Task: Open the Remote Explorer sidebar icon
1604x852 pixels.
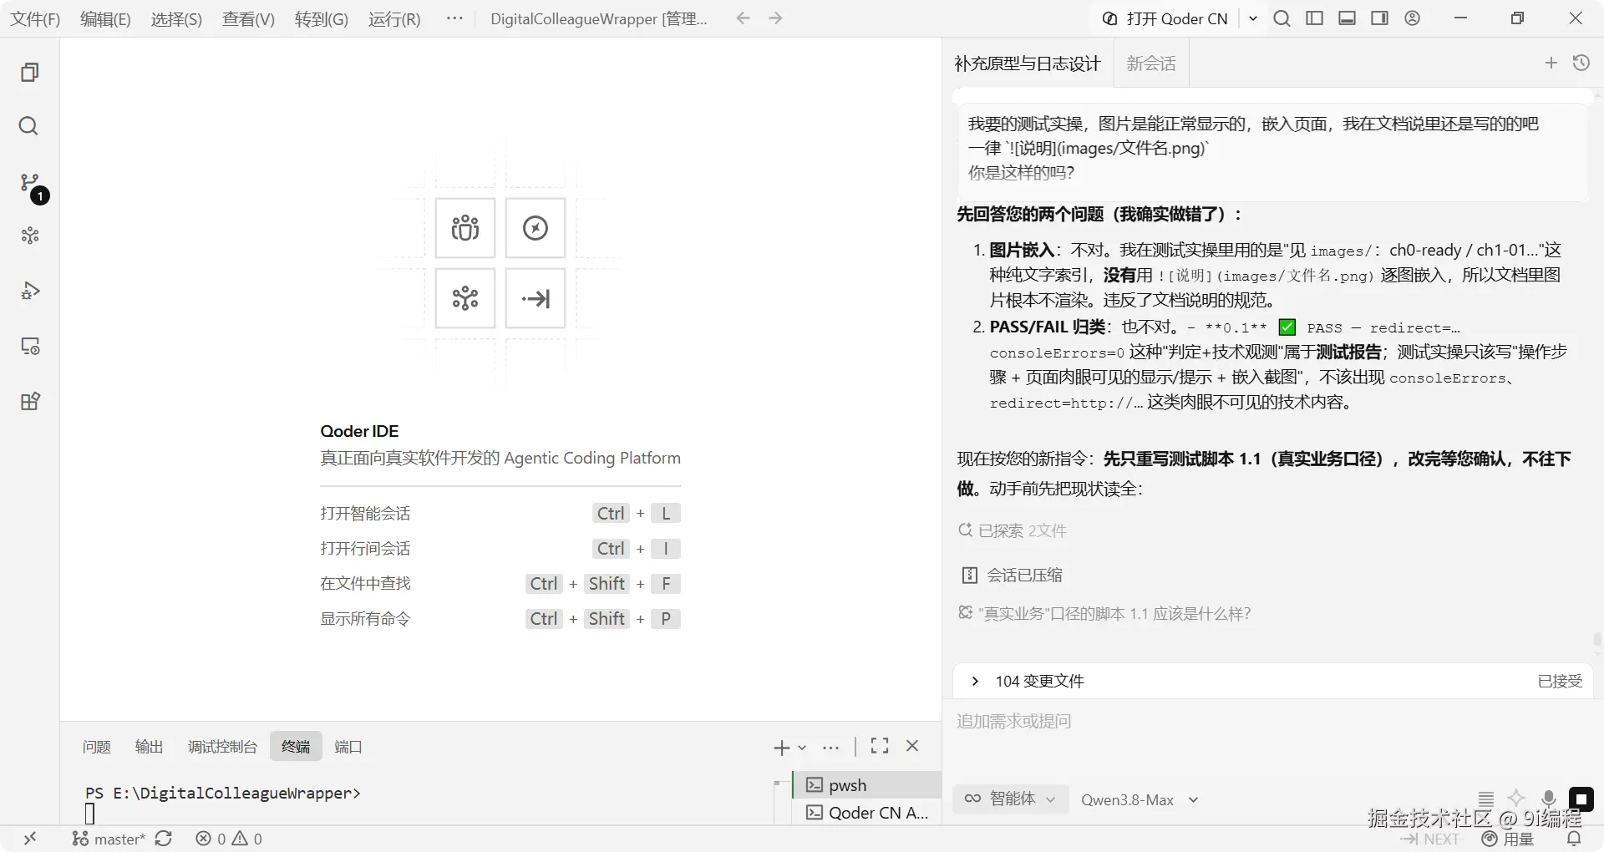Action: (x=30, y=346)
